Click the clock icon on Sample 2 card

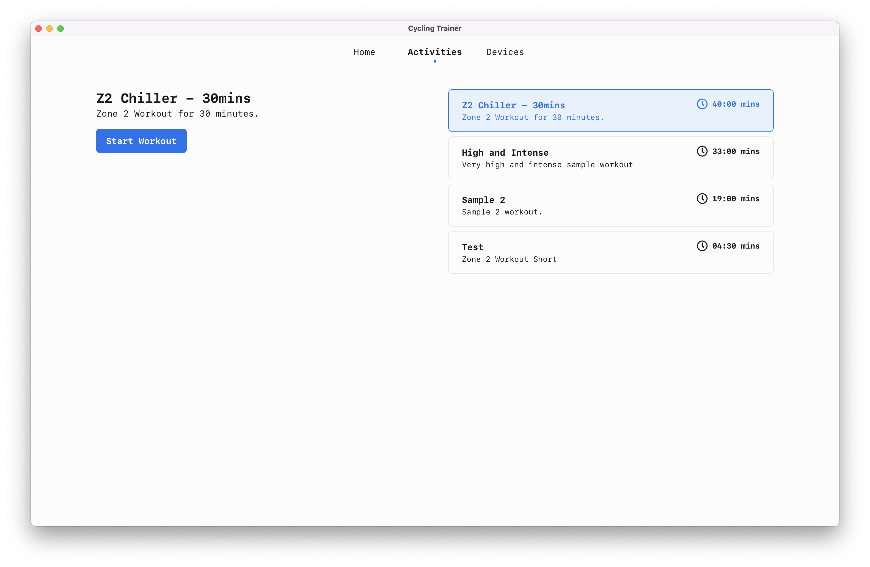702,199
